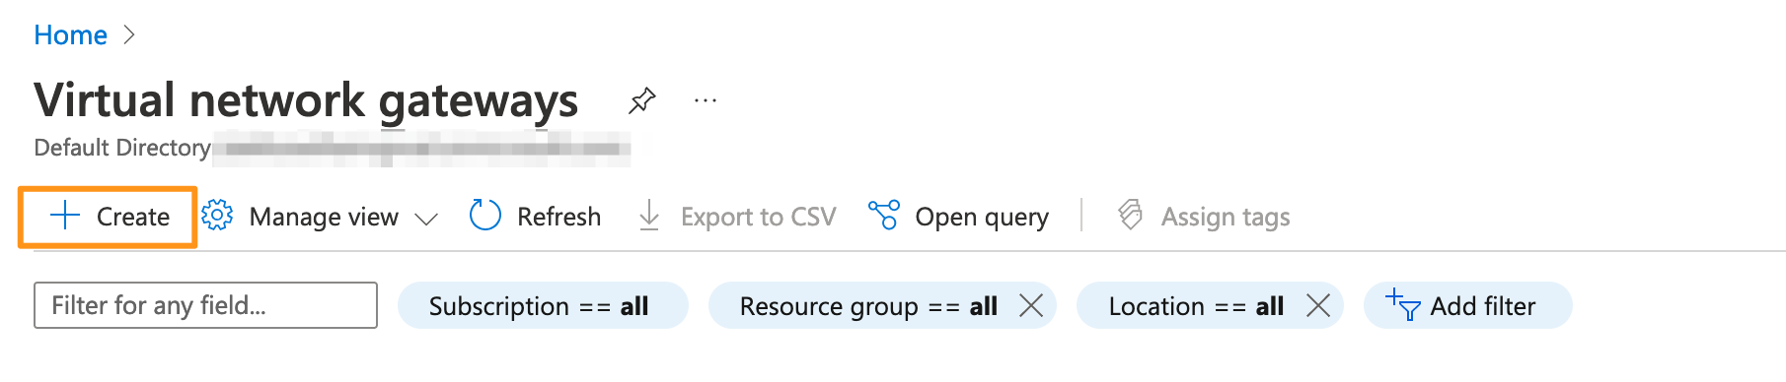This screenshot has height=382, width=1786.
Task: Open the Subscription == all filter
Action: 543,305
